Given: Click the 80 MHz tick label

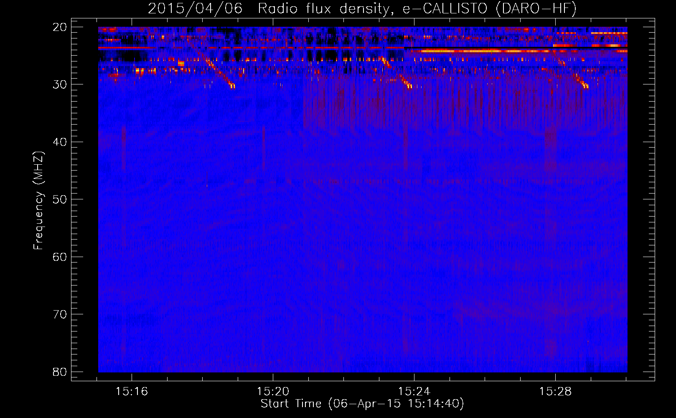Looking at the screenshot, I should point(60,372).
